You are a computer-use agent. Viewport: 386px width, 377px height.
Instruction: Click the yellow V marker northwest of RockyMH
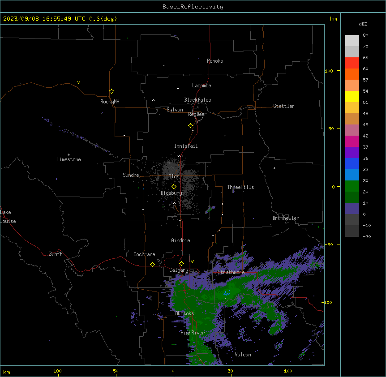pyautogui.click(x=78, y=82)
